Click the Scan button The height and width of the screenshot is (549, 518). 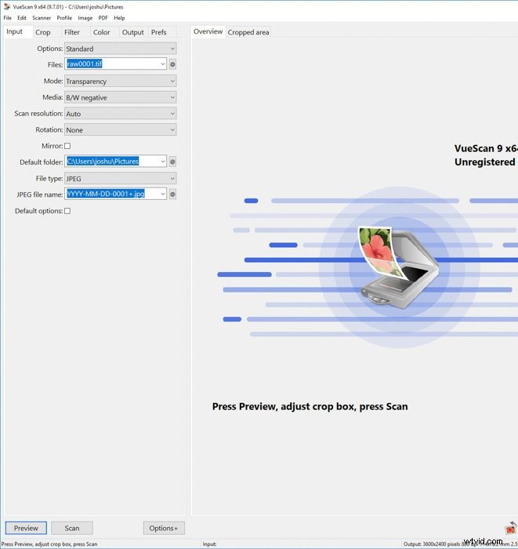72,528
